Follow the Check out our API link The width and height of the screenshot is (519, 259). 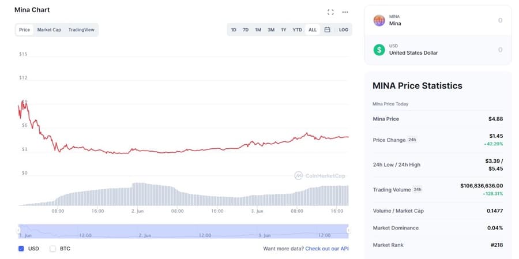point(327,249)
